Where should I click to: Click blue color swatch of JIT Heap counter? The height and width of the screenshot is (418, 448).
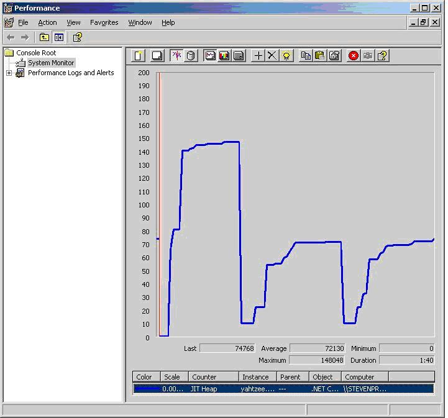(x=147, y=389)
